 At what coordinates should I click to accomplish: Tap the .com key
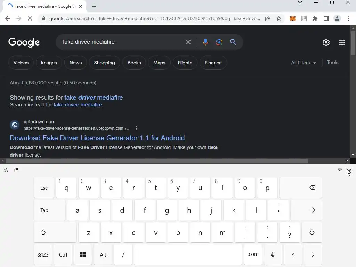253,254
